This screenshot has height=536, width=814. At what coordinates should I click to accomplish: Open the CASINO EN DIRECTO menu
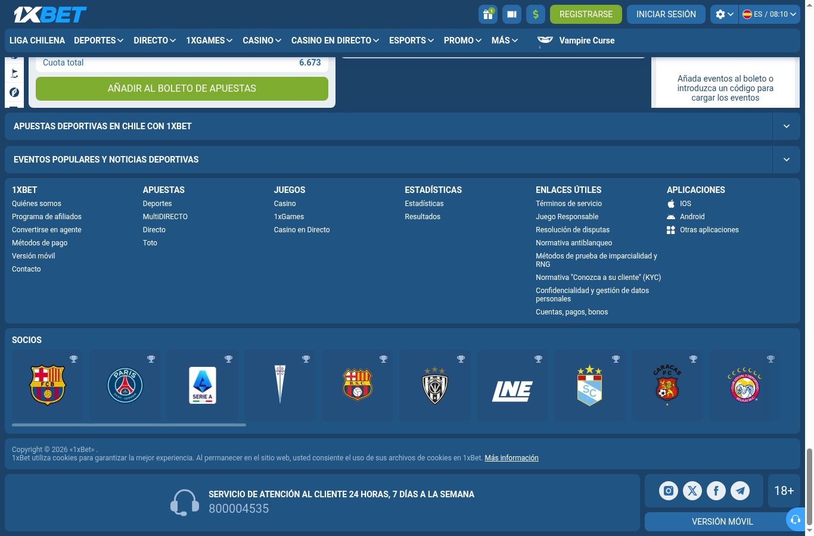335,40
